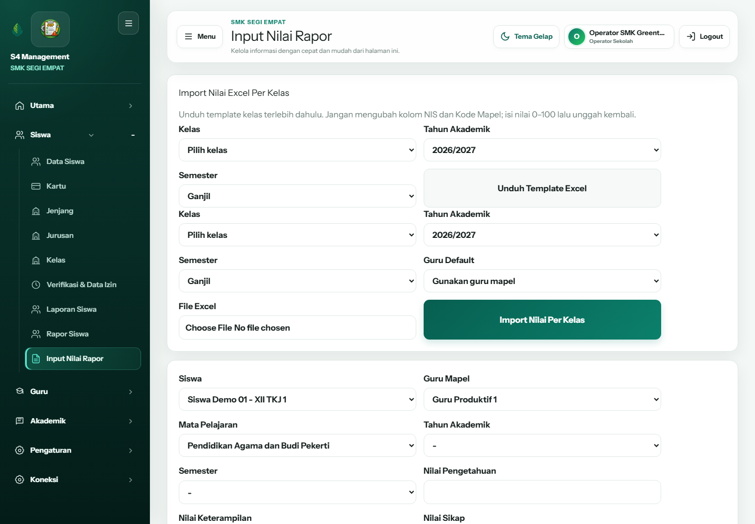Screen dimensions: 755x524
Task: Open the Kelas sidebar menu item
Action: (x=83, y=260)
